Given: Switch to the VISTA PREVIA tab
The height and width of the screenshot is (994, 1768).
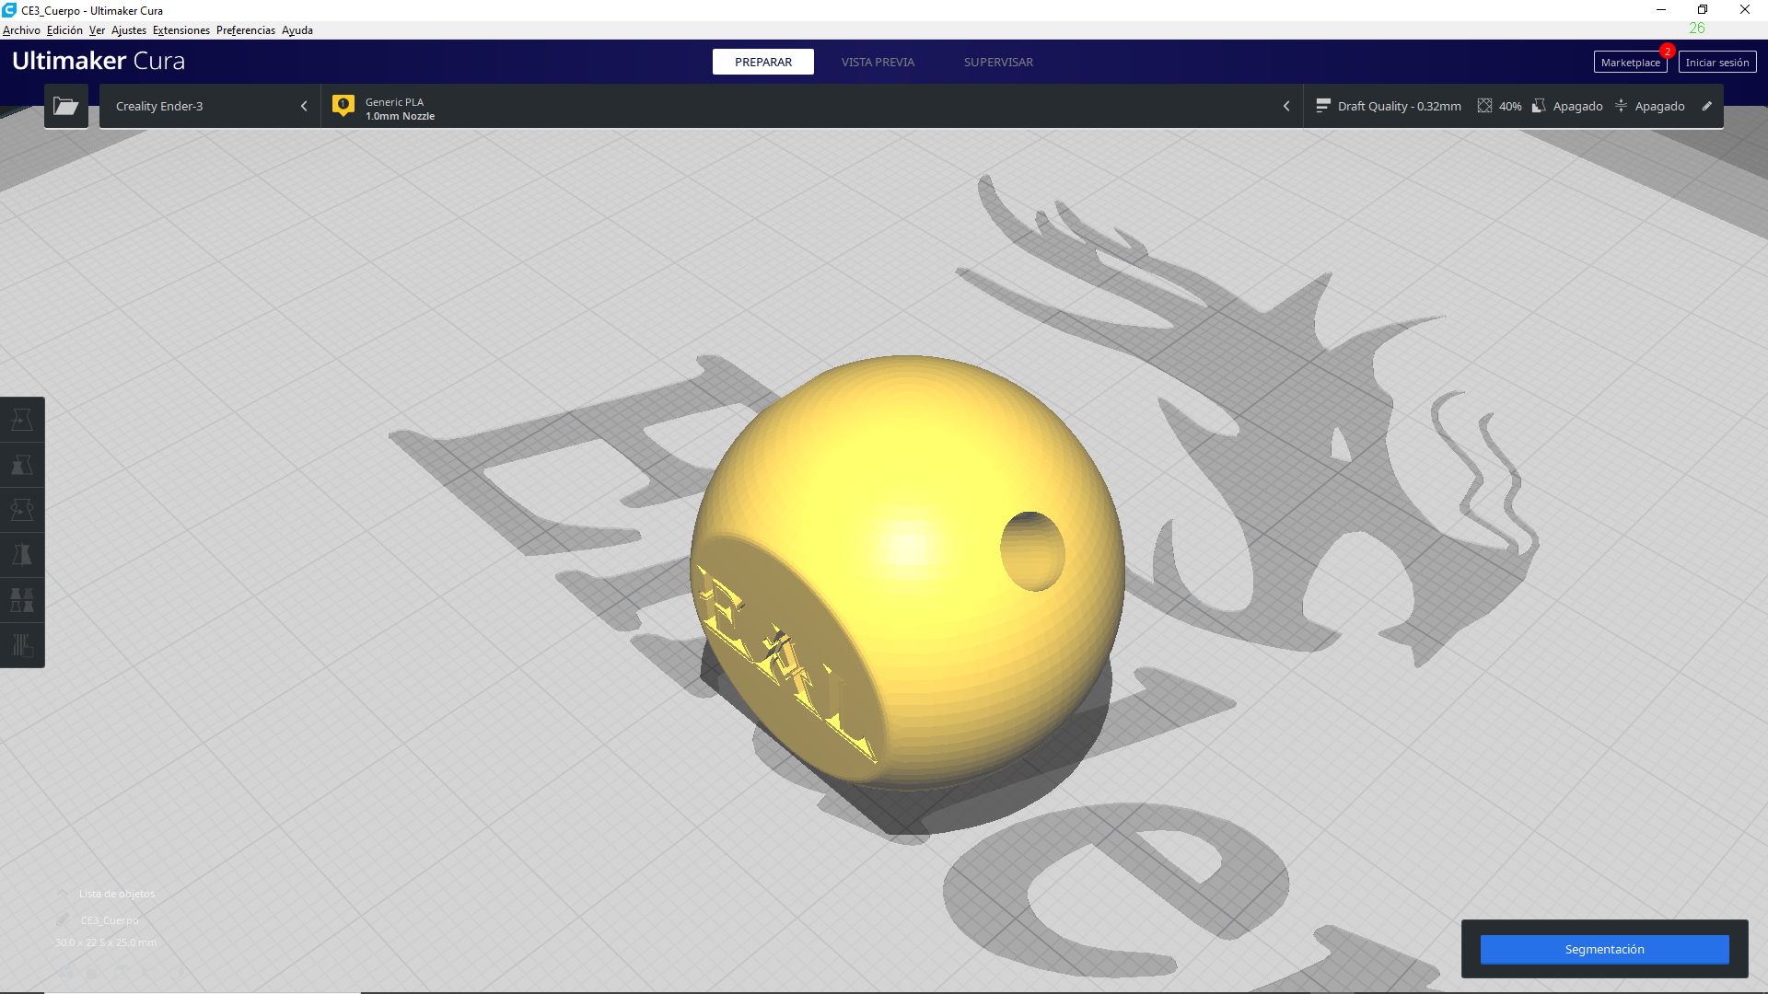Looking at the screenshot, I should 877,62.
